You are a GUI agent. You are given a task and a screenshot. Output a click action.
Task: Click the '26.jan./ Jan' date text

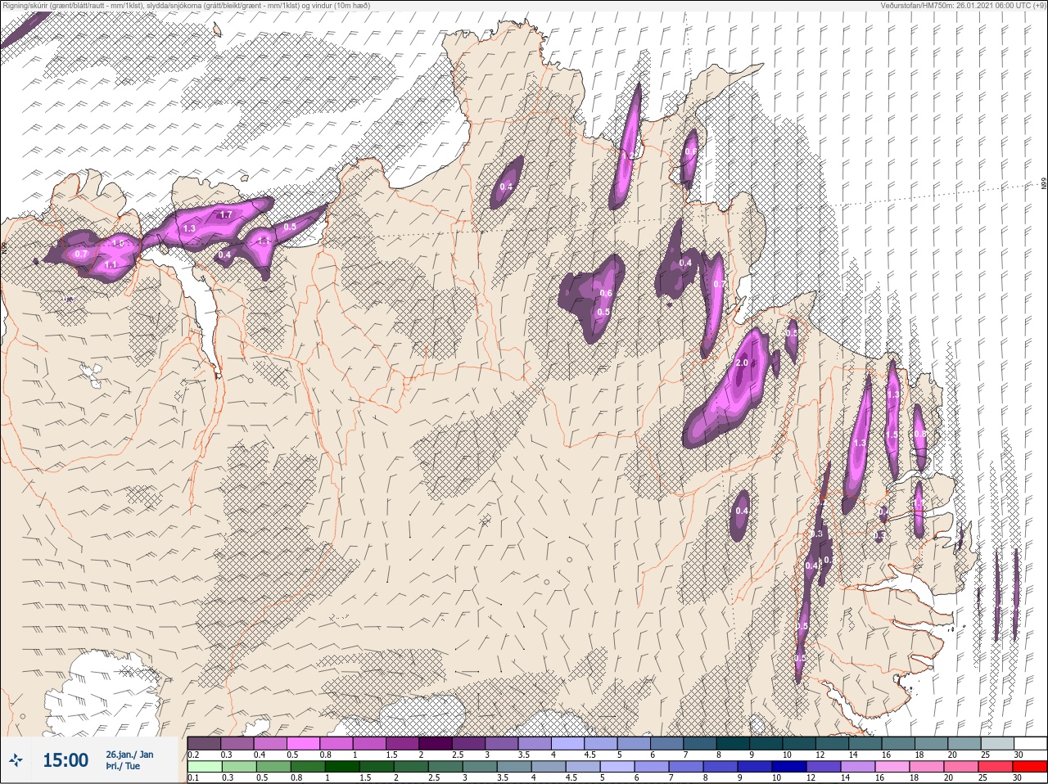tap(129, 755)
